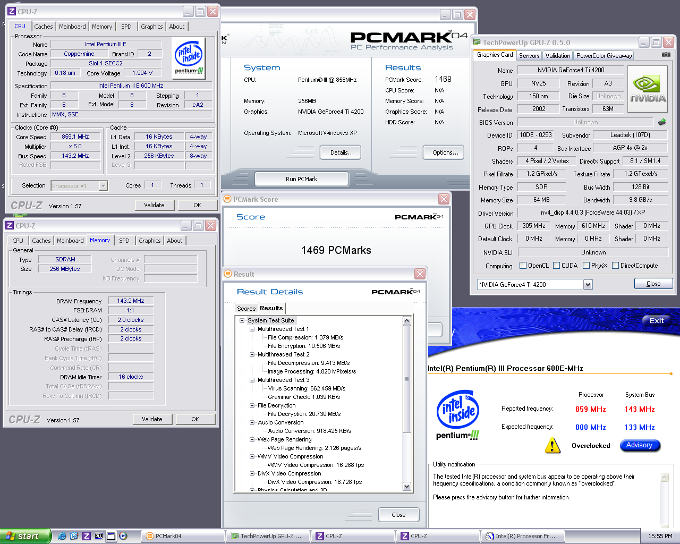The width and height of the screenshot is (680, 544).
Task: Collapse the WMV Video Compression group node
Action: (252, 456)
